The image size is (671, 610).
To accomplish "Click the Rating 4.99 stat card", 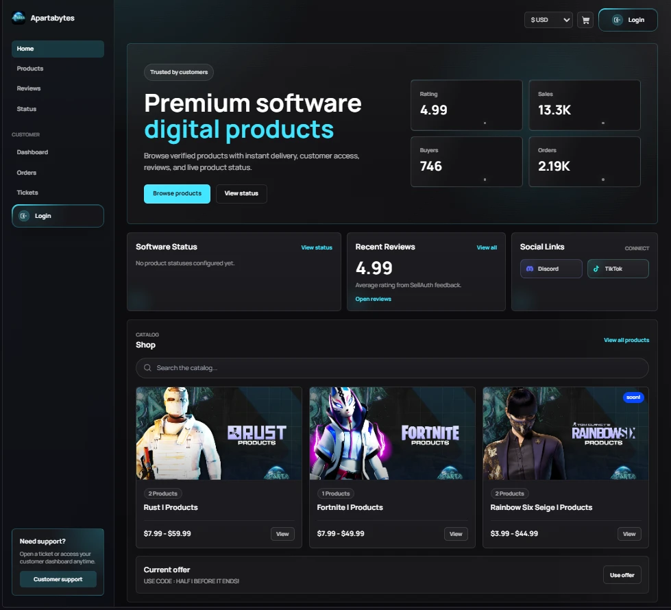I will pos(467,106).
